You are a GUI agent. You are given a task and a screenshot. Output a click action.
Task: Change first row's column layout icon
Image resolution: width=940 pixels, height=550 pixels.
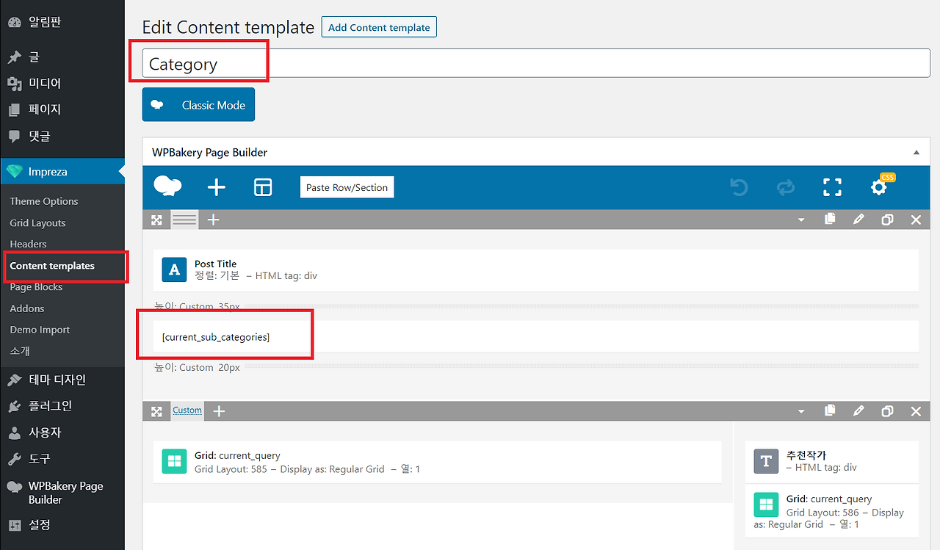184,220
